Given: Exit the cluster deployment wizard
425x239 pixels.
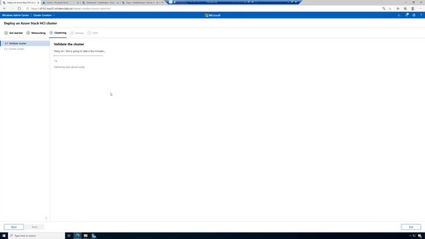Looking at the screenshot, I should click(x=411, y=227).
